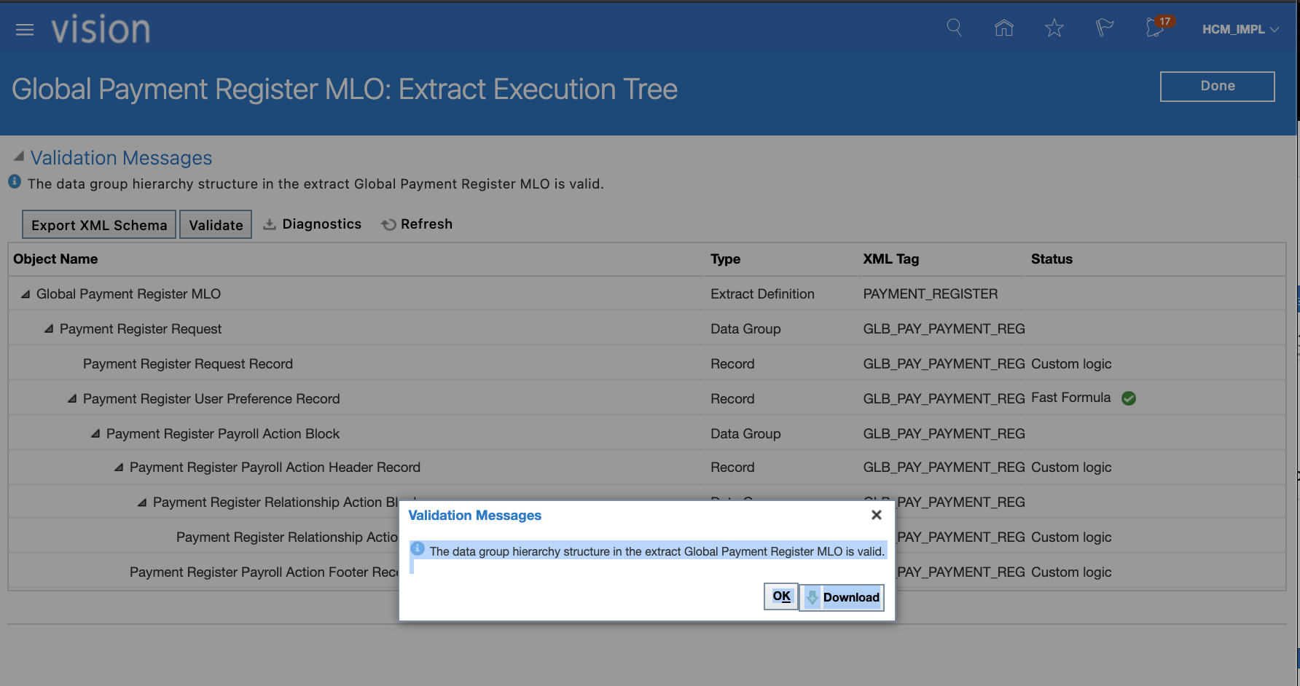Click the info icon in the dialog message
This screenshot has width=1300, height=686.
[x=418, y=548]
